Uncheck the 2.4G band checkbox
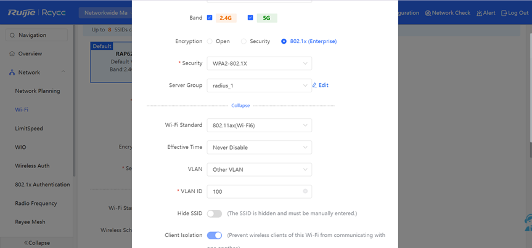 [x=210, y=18]
